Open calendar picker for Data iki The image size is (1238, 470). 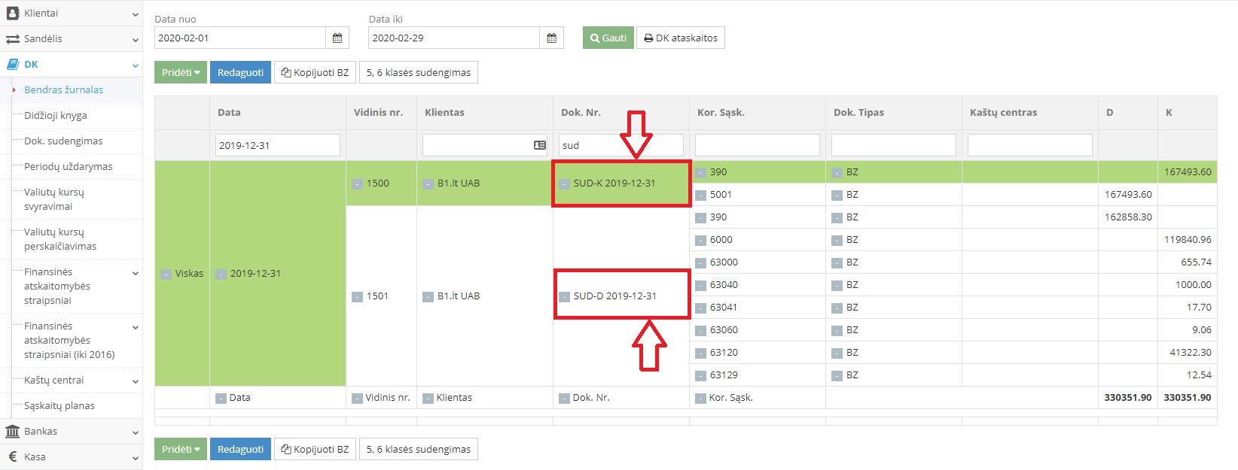551,38
